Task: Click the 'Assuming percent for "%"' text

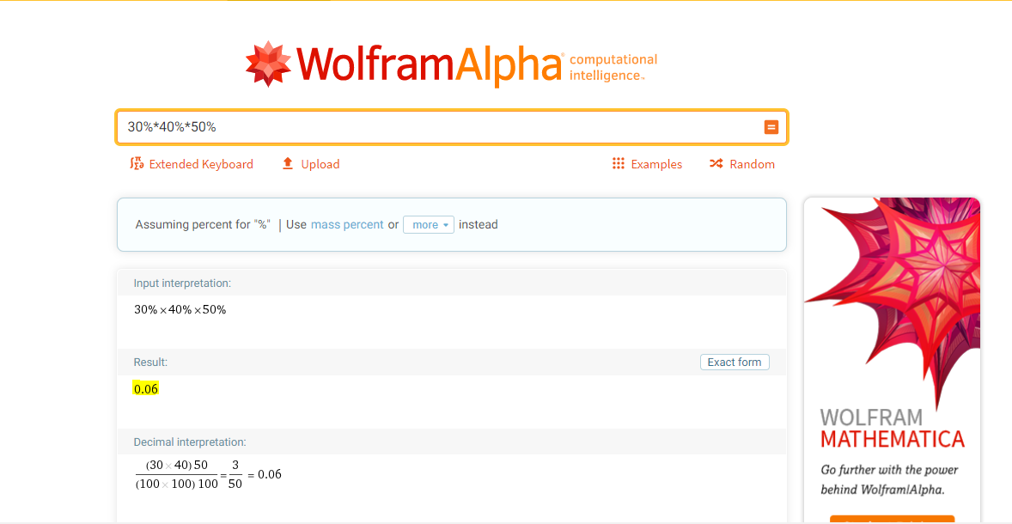Action: pos(203,224)
